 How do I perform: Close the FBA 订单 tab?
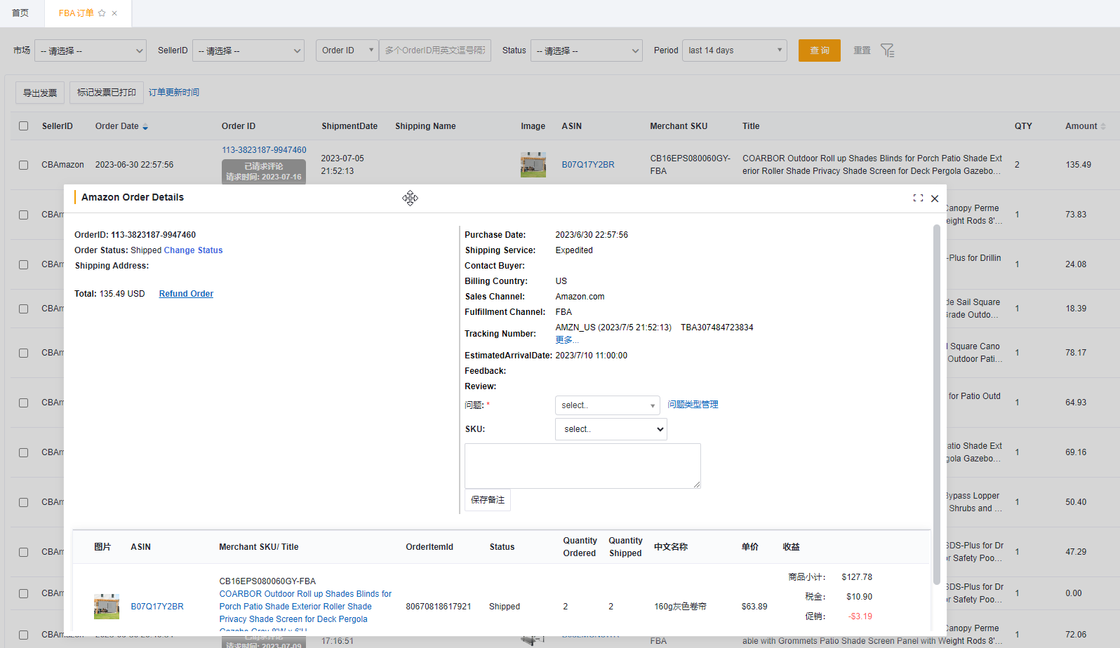[x=114, y=13]
